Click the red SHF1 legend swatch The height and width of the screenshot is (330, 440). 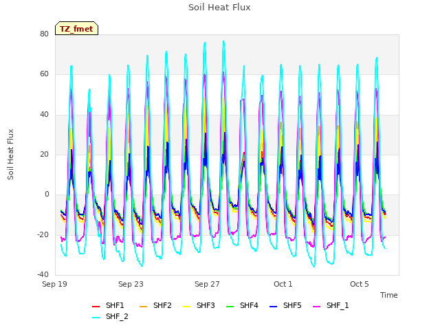point(96,307)
